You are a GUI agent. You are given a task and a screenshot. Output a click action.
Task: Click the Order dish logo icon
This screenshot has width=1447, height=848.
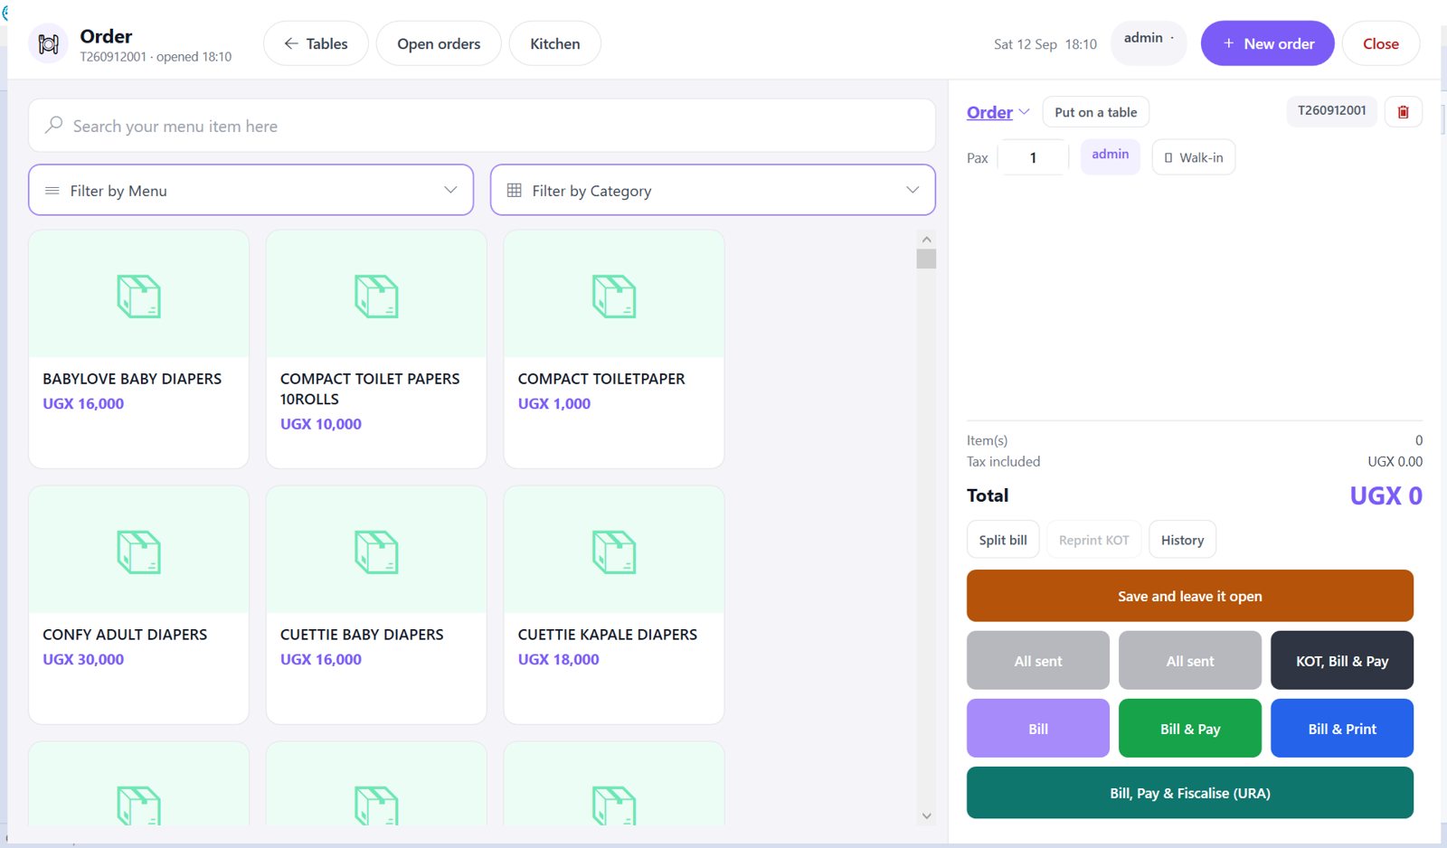[49, 43]
